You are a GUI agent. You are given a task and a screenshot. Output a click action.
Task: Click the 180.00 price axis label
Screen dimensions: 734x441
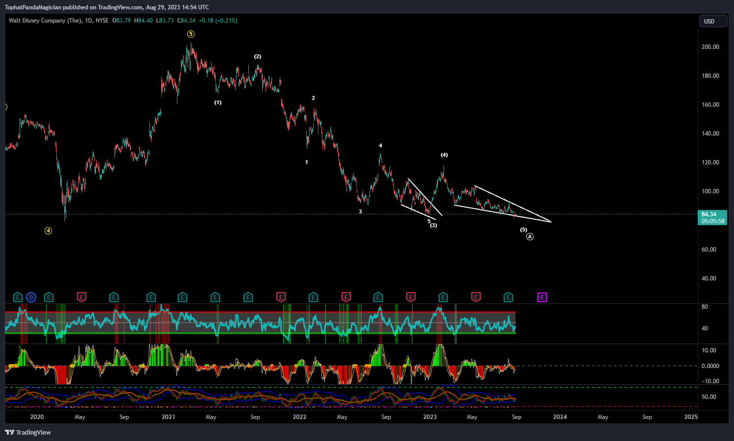(710, 76)
